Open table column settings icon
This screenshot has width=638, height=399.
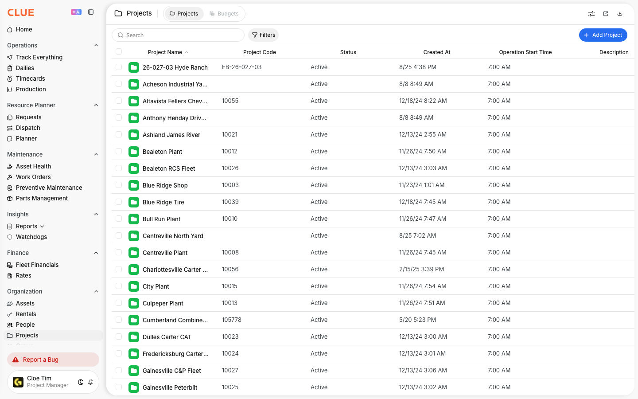pos(591,14)
